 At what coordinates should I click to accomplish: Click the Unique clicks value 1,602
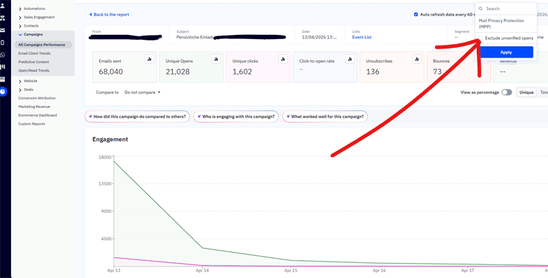pos(242,72)
